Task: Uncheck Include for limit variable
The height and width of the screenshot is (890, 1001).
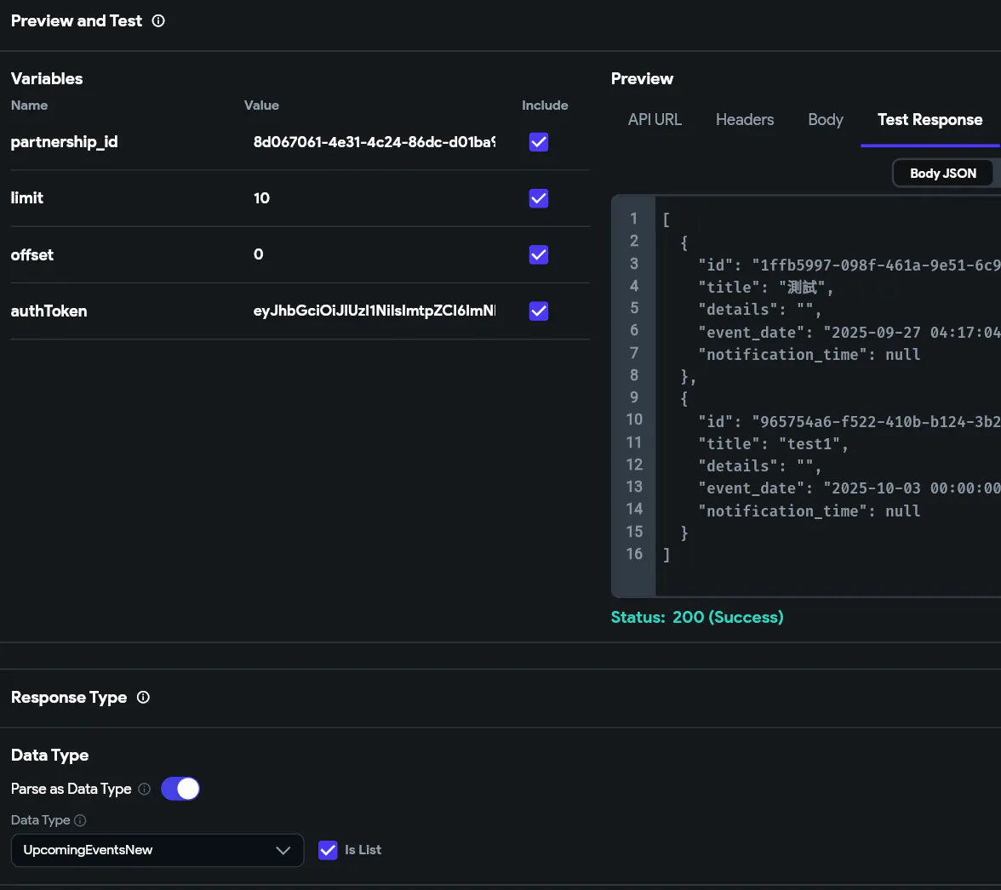Action: point(538,198)
